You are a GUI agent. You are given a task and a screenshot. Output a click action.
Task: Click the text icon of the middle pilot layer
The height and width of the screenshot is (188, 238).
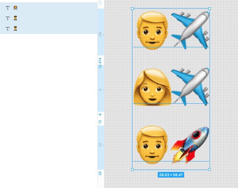pos(8,18)
